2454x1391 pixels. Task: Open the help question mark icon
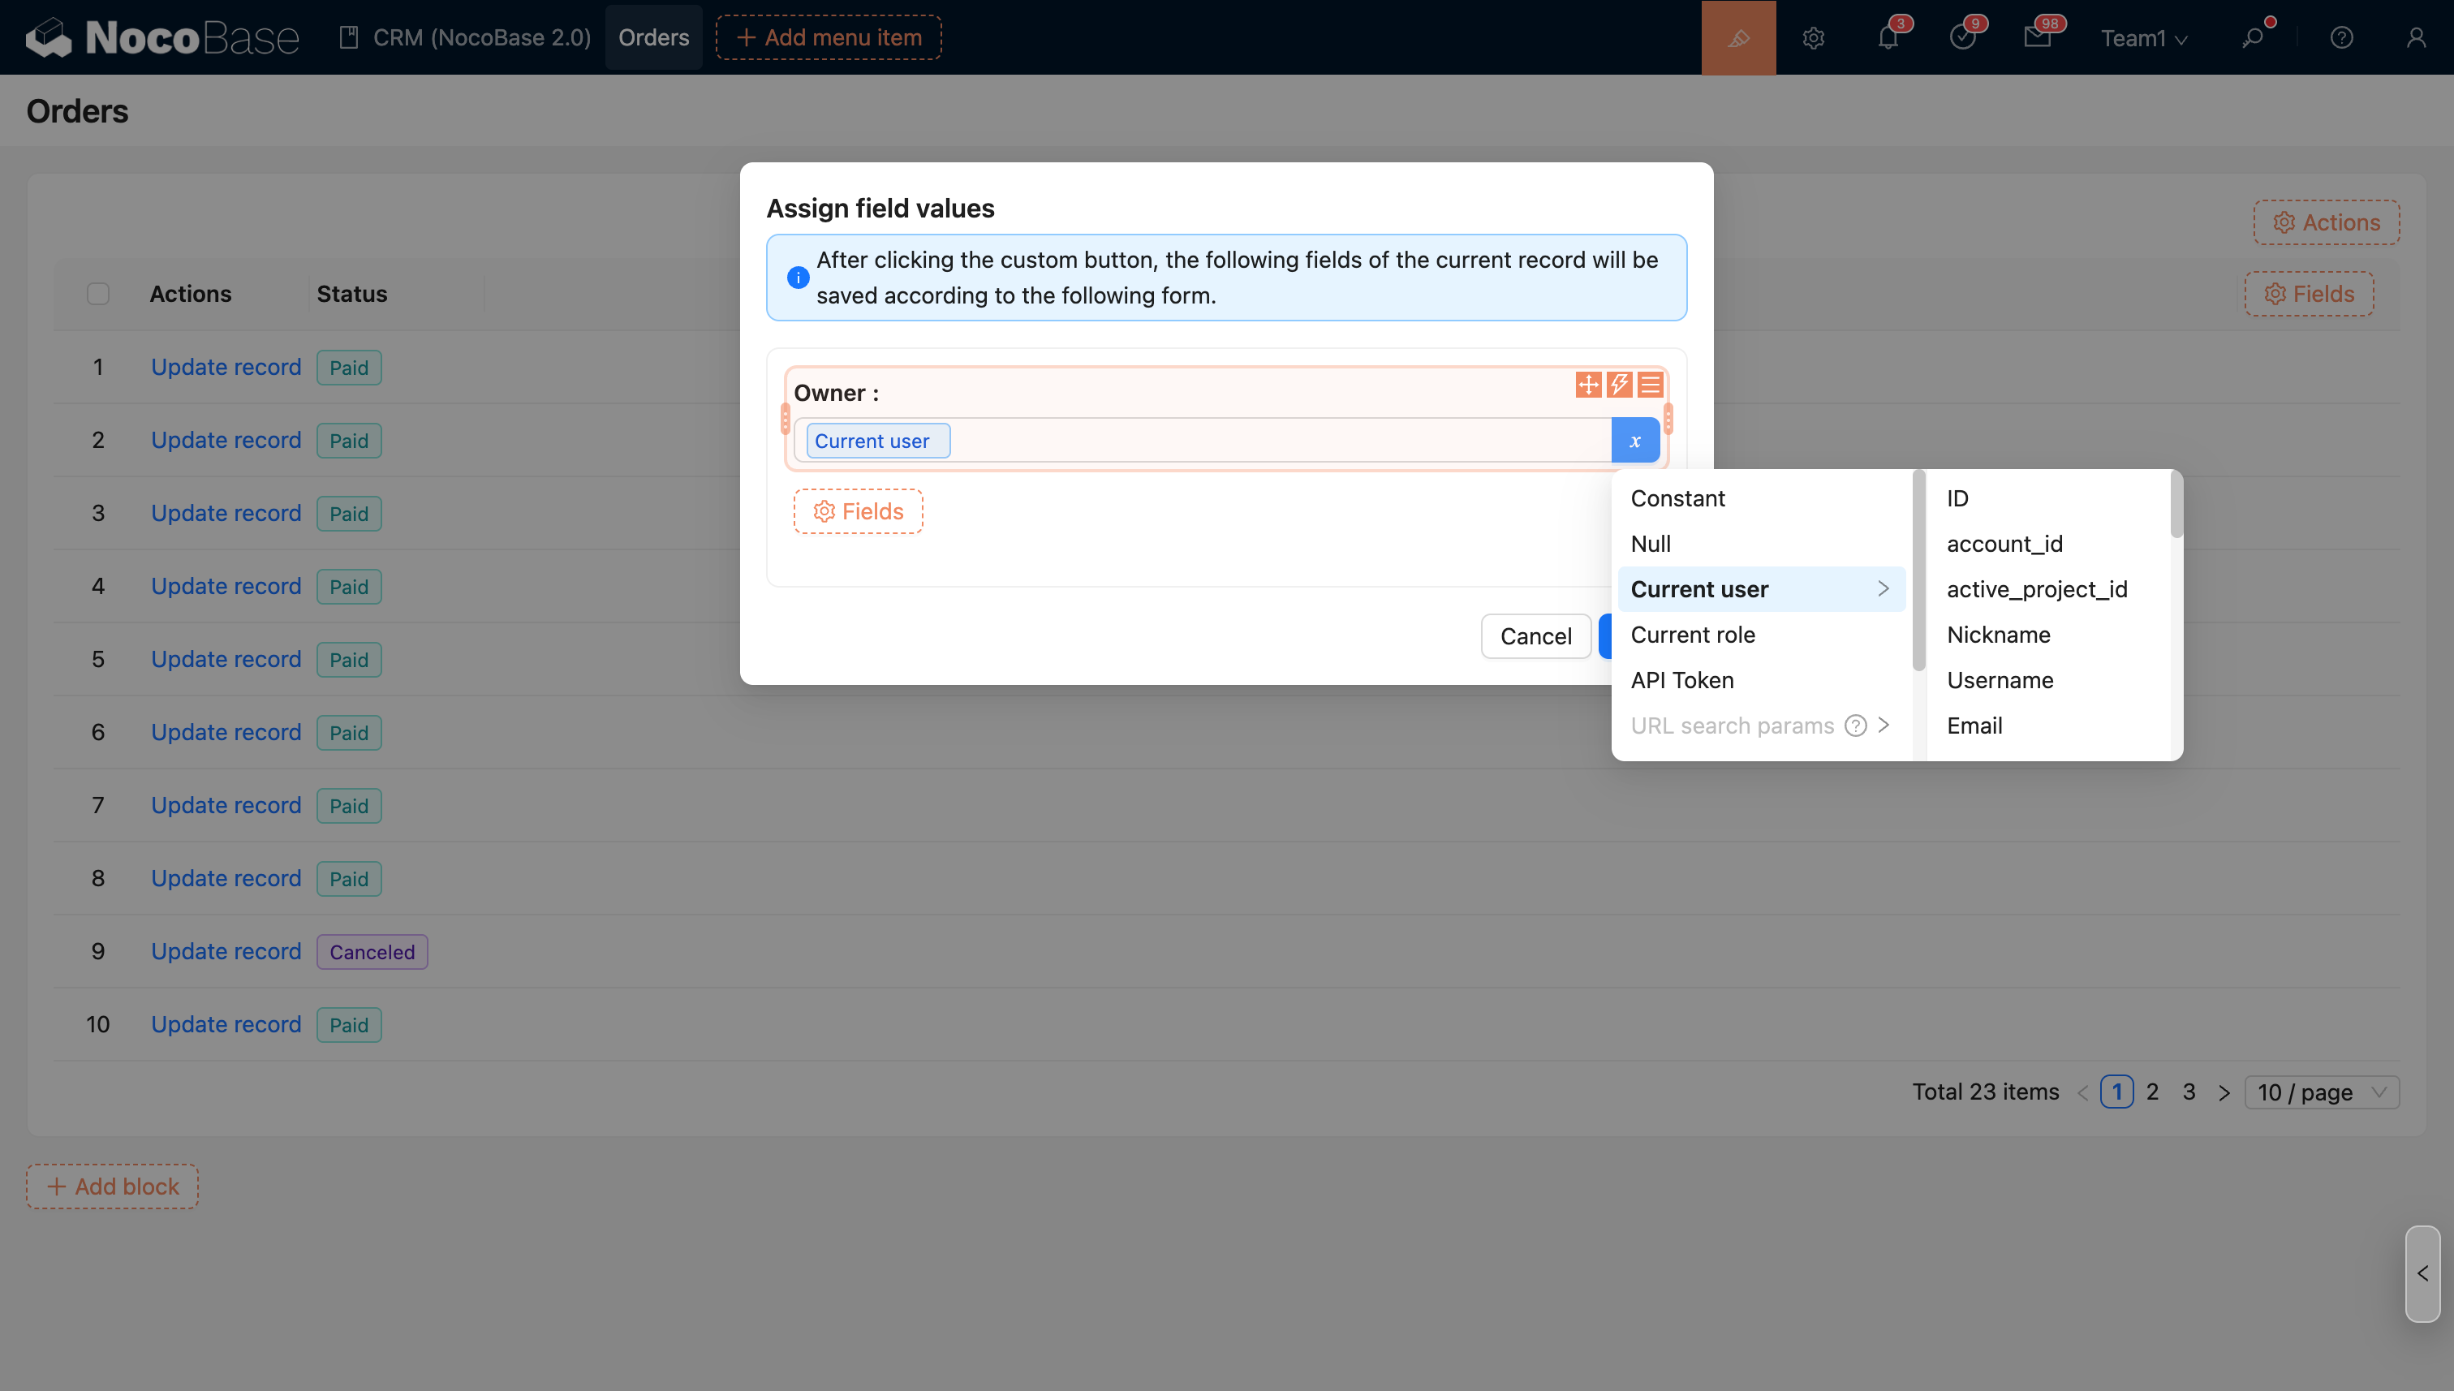pyautogui.click(x=2341, y=37)
